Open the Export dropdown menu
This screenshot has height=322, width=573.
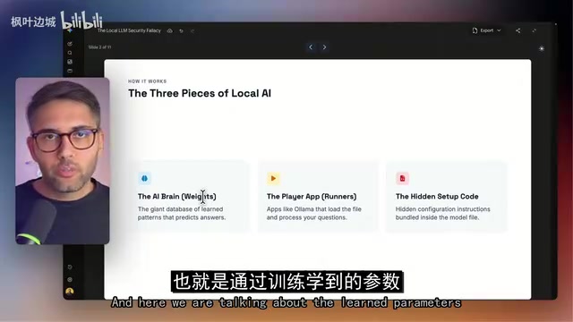coord(486,30)
